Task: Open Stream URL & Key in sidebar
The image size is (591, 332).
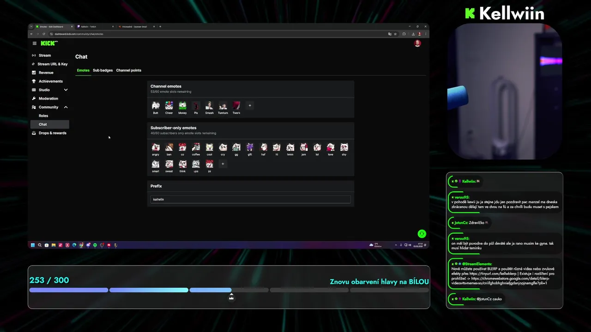Action: pos(50,64)
